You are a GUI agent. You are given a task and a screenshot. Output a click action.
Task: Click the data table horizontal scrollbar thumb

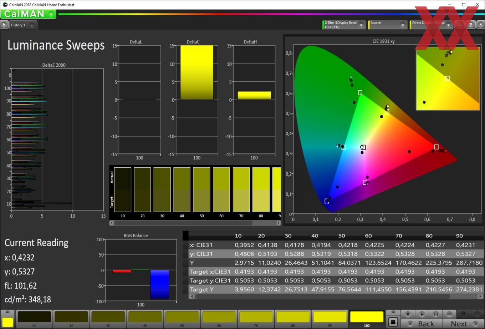tap(322, 296)
